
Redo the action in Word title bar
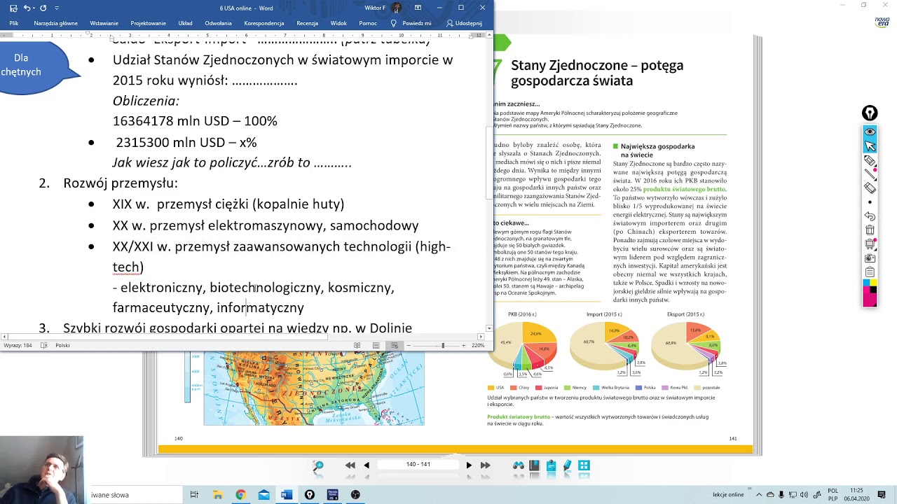43,8
